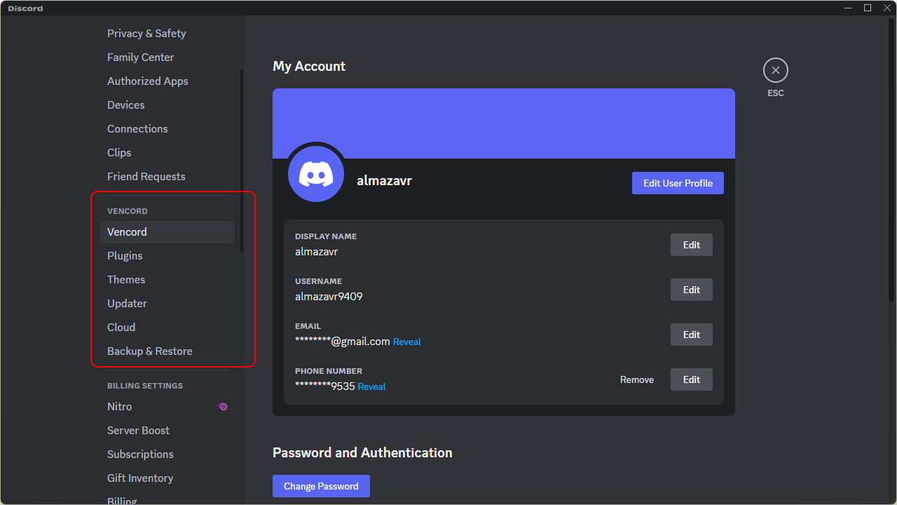Click the main content scrollbar
The width and height of the screenshot is (897, 505).
[x=891, y=161]
